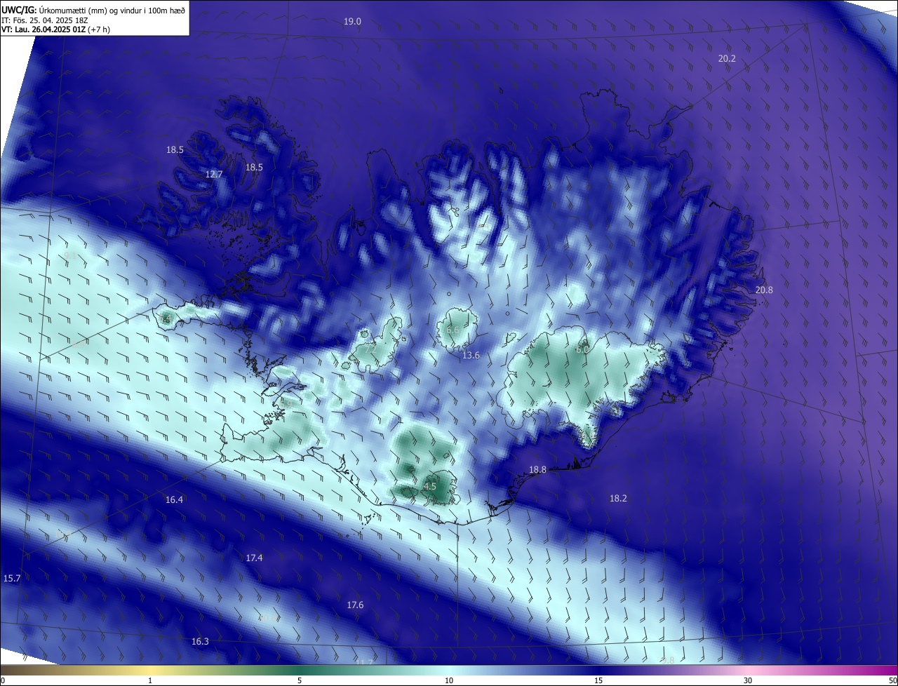Image resolution: width=898 pixels, height=686 pixels.
Task: Click the 1 tick on the color scale
Action: (150, 681)
